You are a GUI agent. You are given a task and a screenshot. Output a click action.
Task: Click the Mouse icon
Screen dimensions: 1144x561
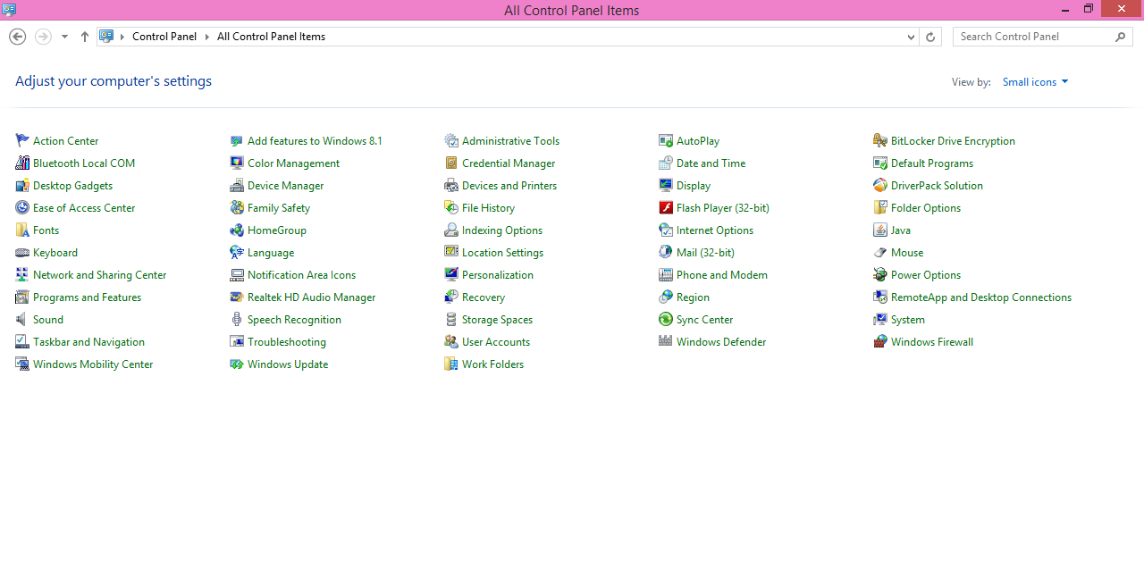pos(880,252)
